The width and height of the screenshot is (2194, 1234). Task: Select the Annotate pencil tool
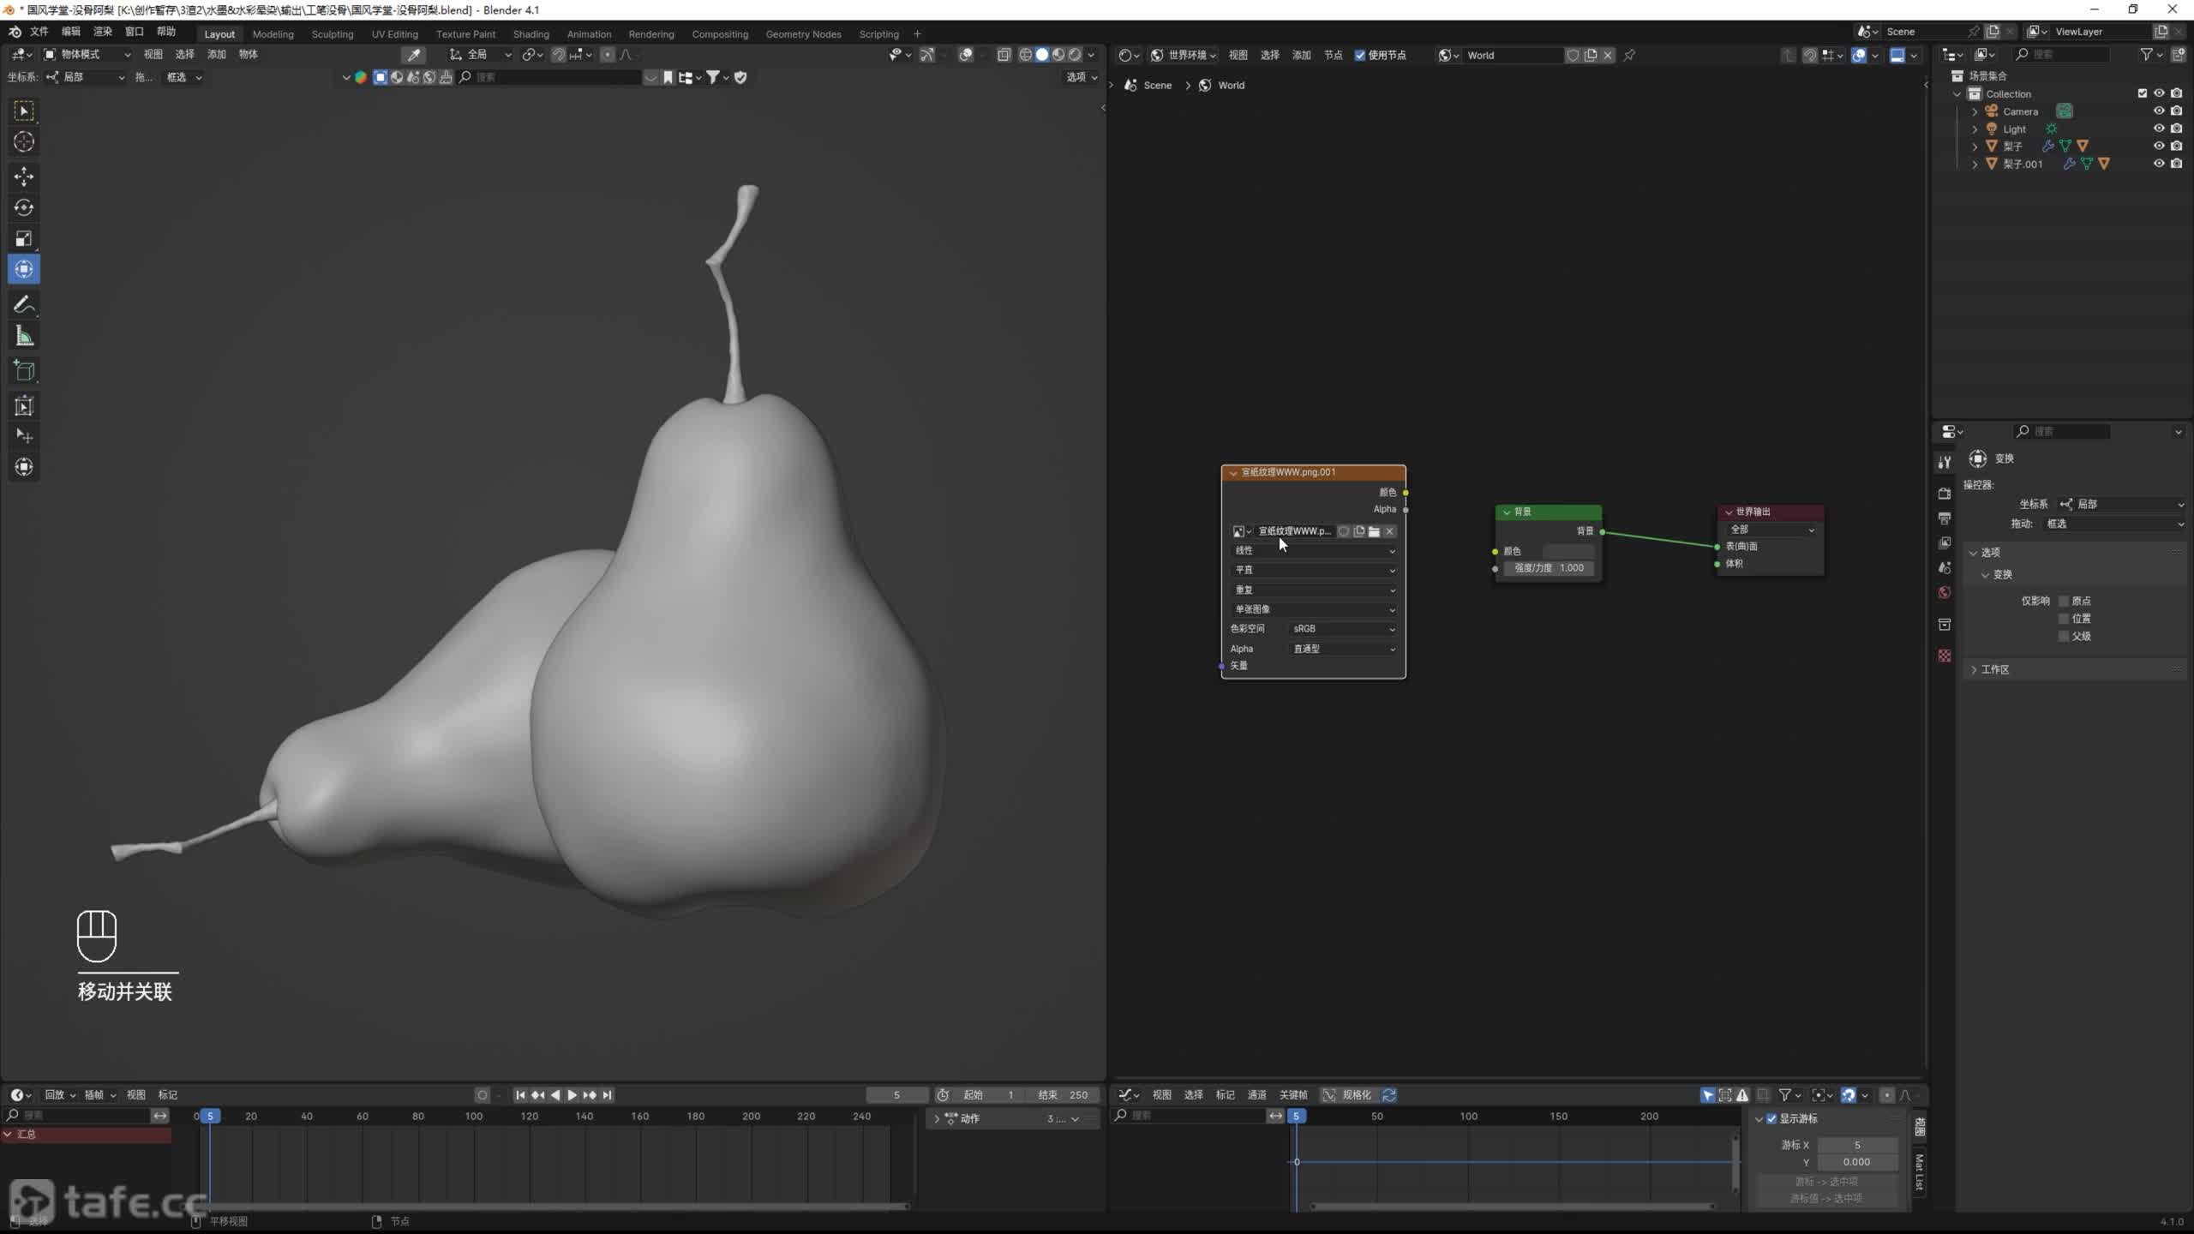(x=24, y=304)
